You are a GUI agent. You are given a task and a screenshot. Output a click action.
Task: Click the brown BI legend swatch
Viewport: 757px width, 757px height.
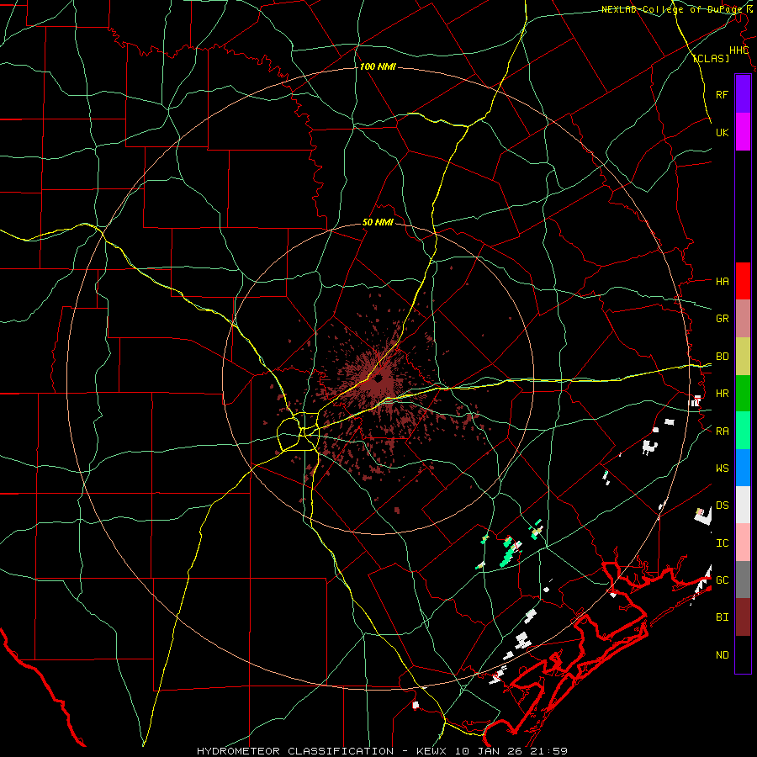pos(743,617)
